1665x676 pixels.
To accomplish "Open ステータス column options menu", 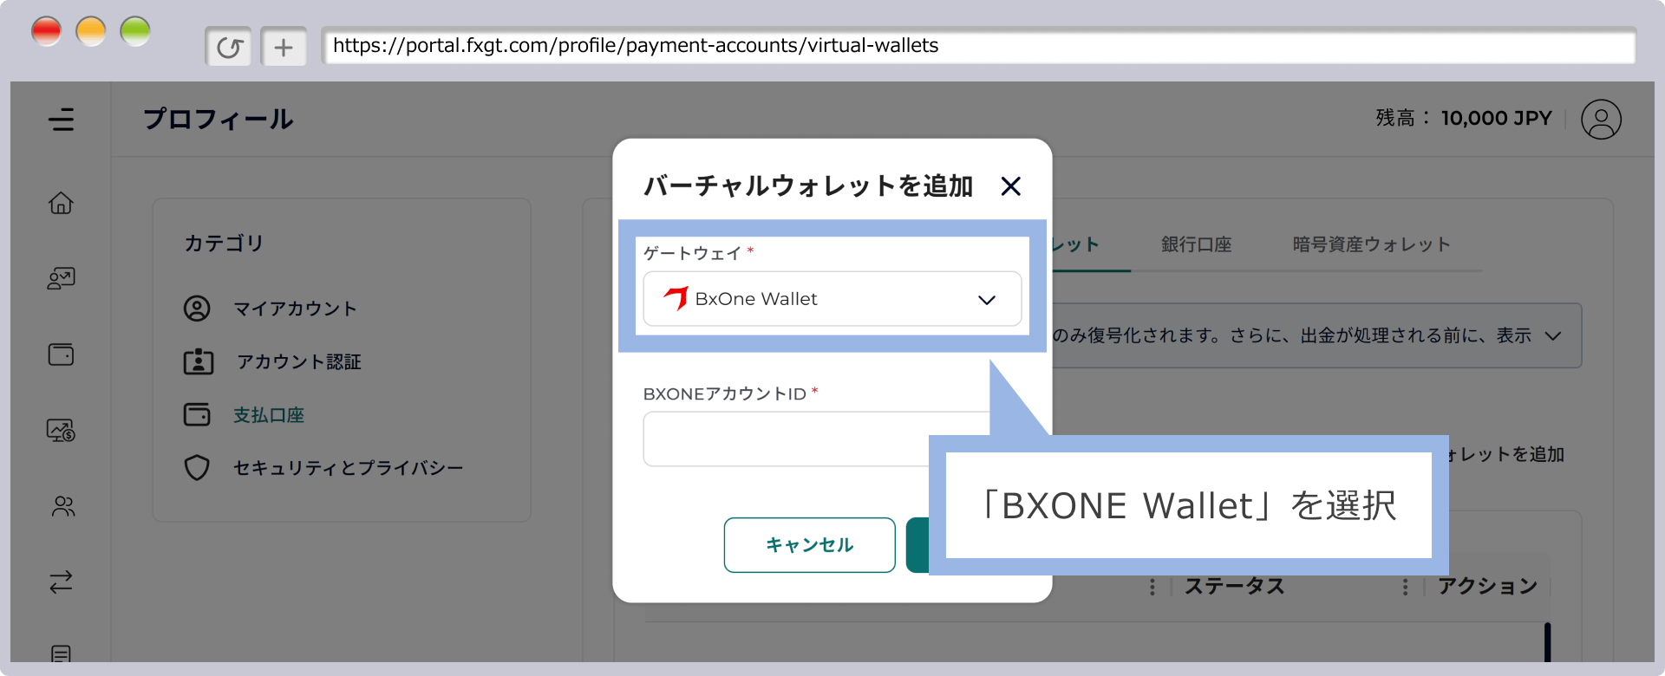I will [x=1152, y=587].
